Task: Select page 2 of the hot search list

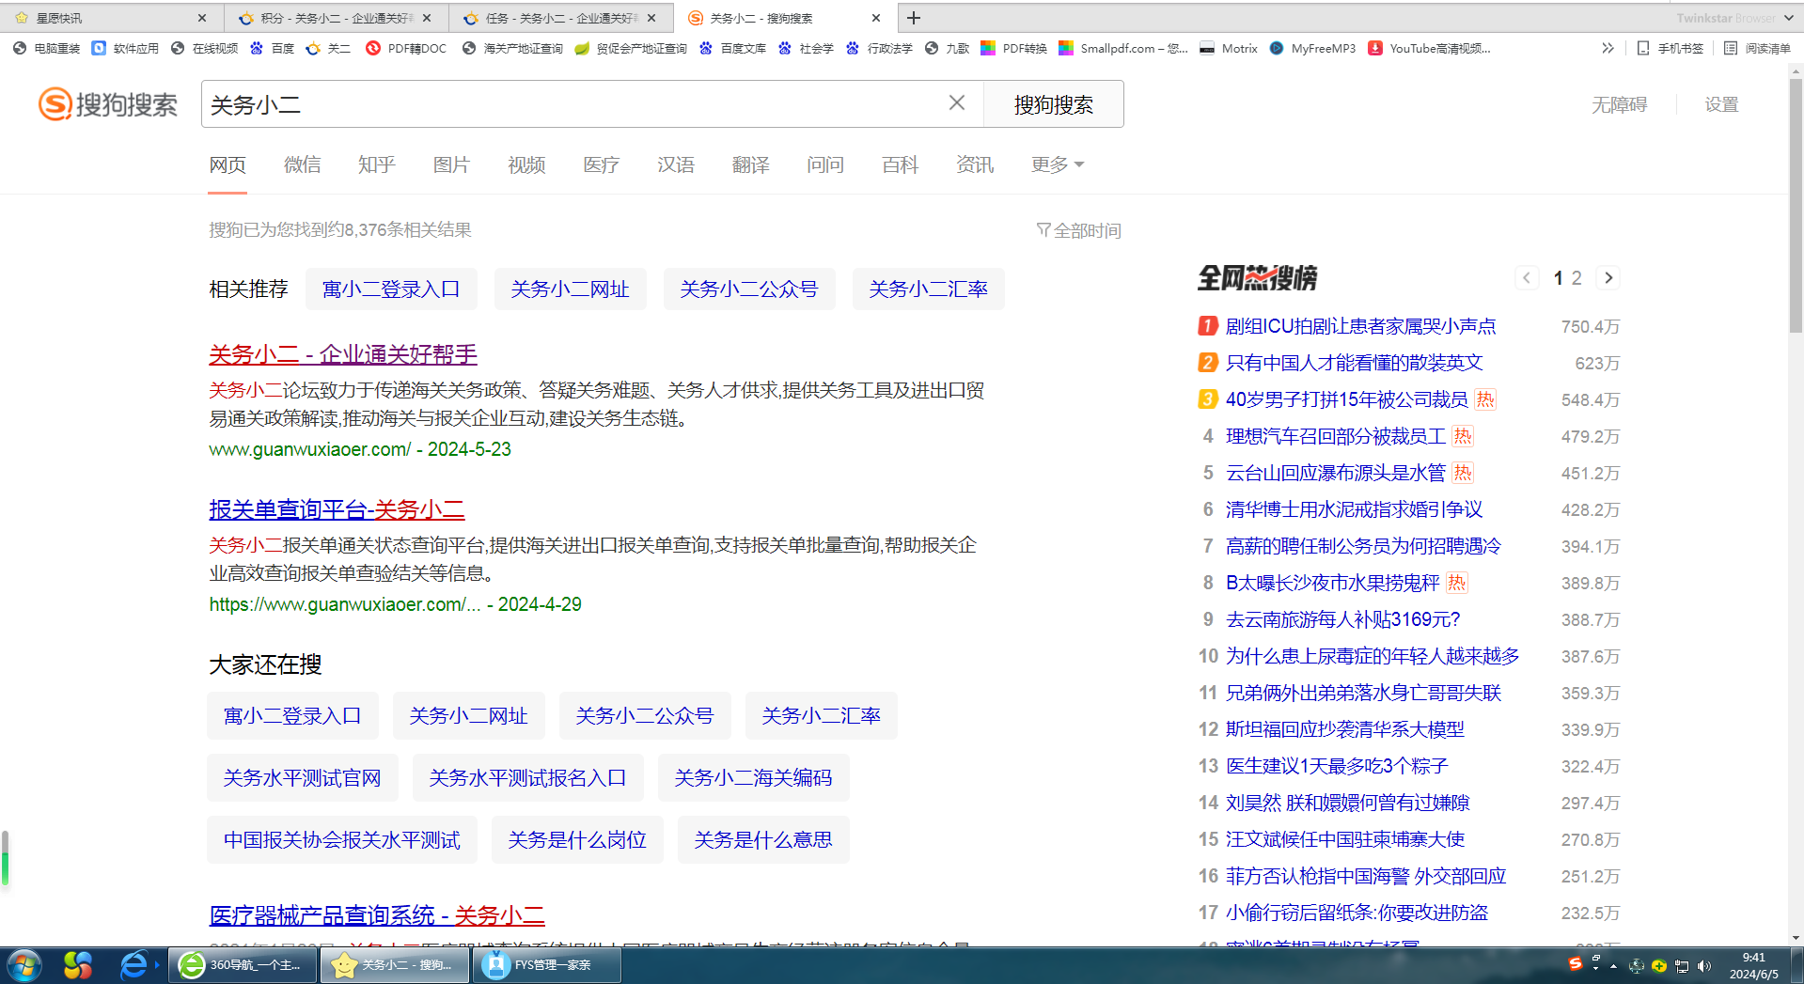Action: (x=1577, y=278)
